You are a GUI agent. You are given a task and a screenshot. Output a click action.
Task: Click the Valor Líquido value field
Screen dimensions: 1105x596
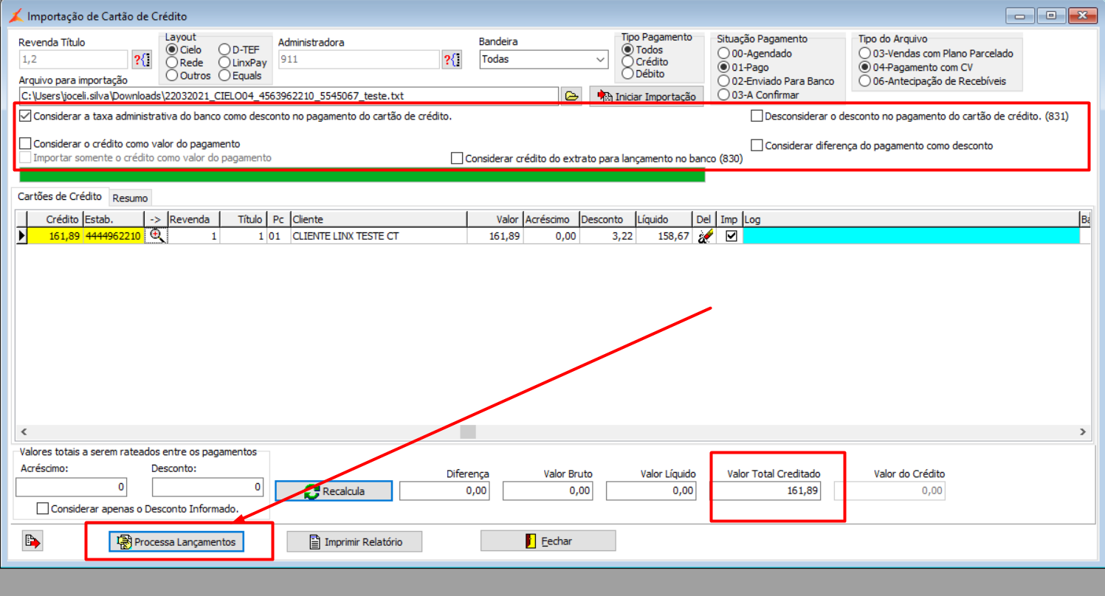click(x=651, y=491)
